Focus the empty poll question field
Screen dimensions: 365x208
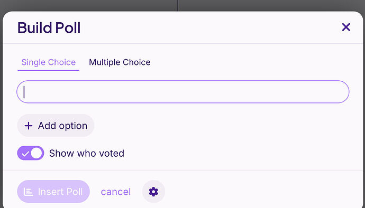click(182, 92)
